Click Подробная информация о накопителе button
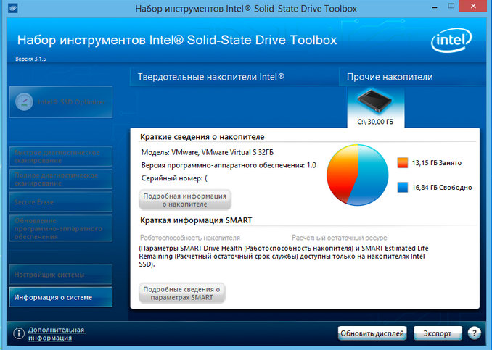Image resolution: width=492 pixels, height=350 pixels. click(x=185, y=200)
